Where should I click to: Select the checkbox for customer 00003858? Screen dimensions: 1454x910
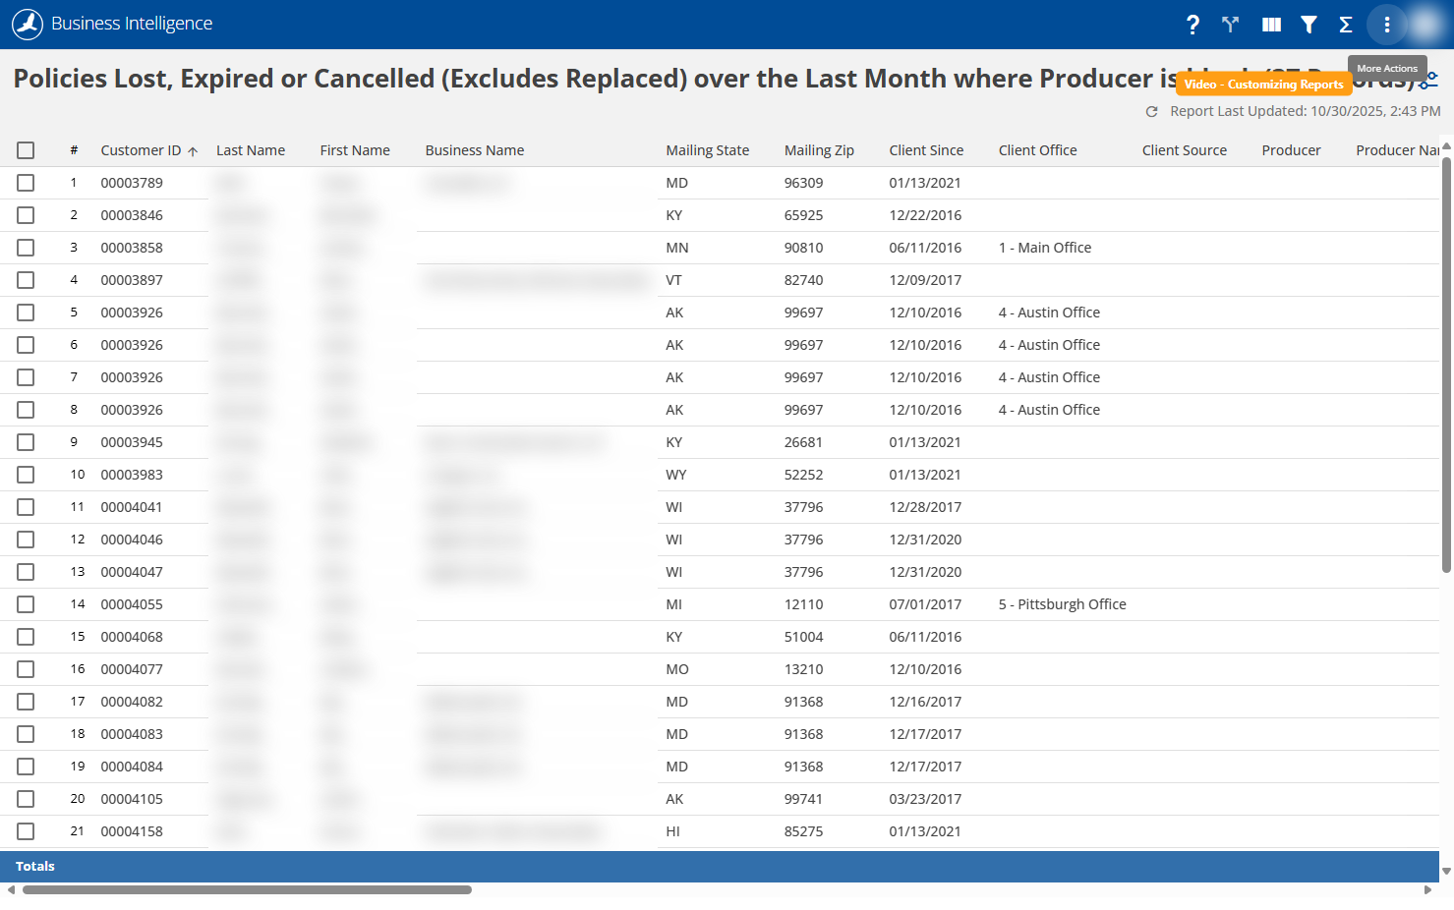(x=26, y=248)
